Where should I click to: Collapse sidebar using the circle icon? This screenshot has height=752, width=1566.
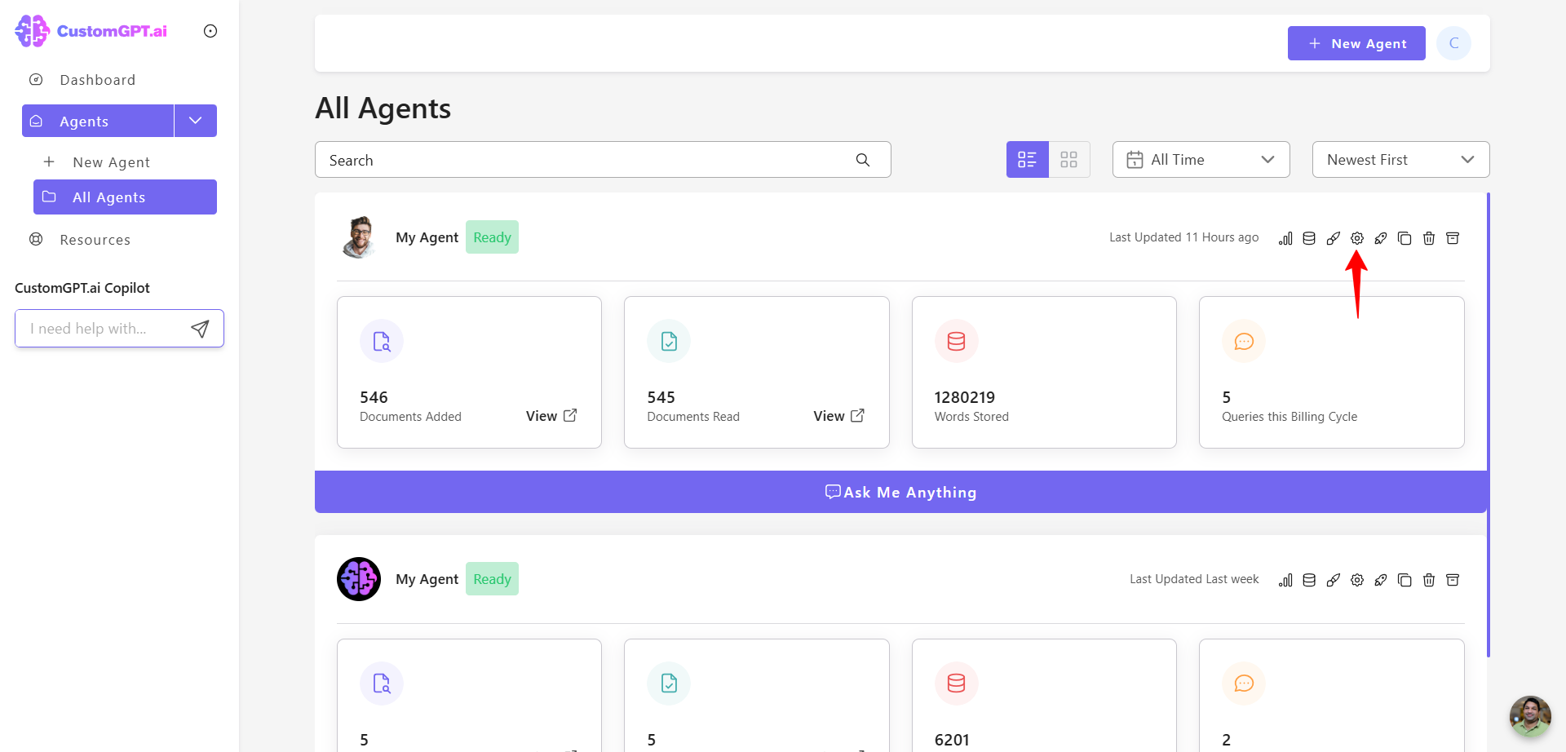(210, 31)
